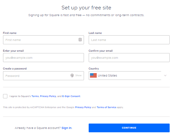Click the Confirm your email field

coord(129,58)
